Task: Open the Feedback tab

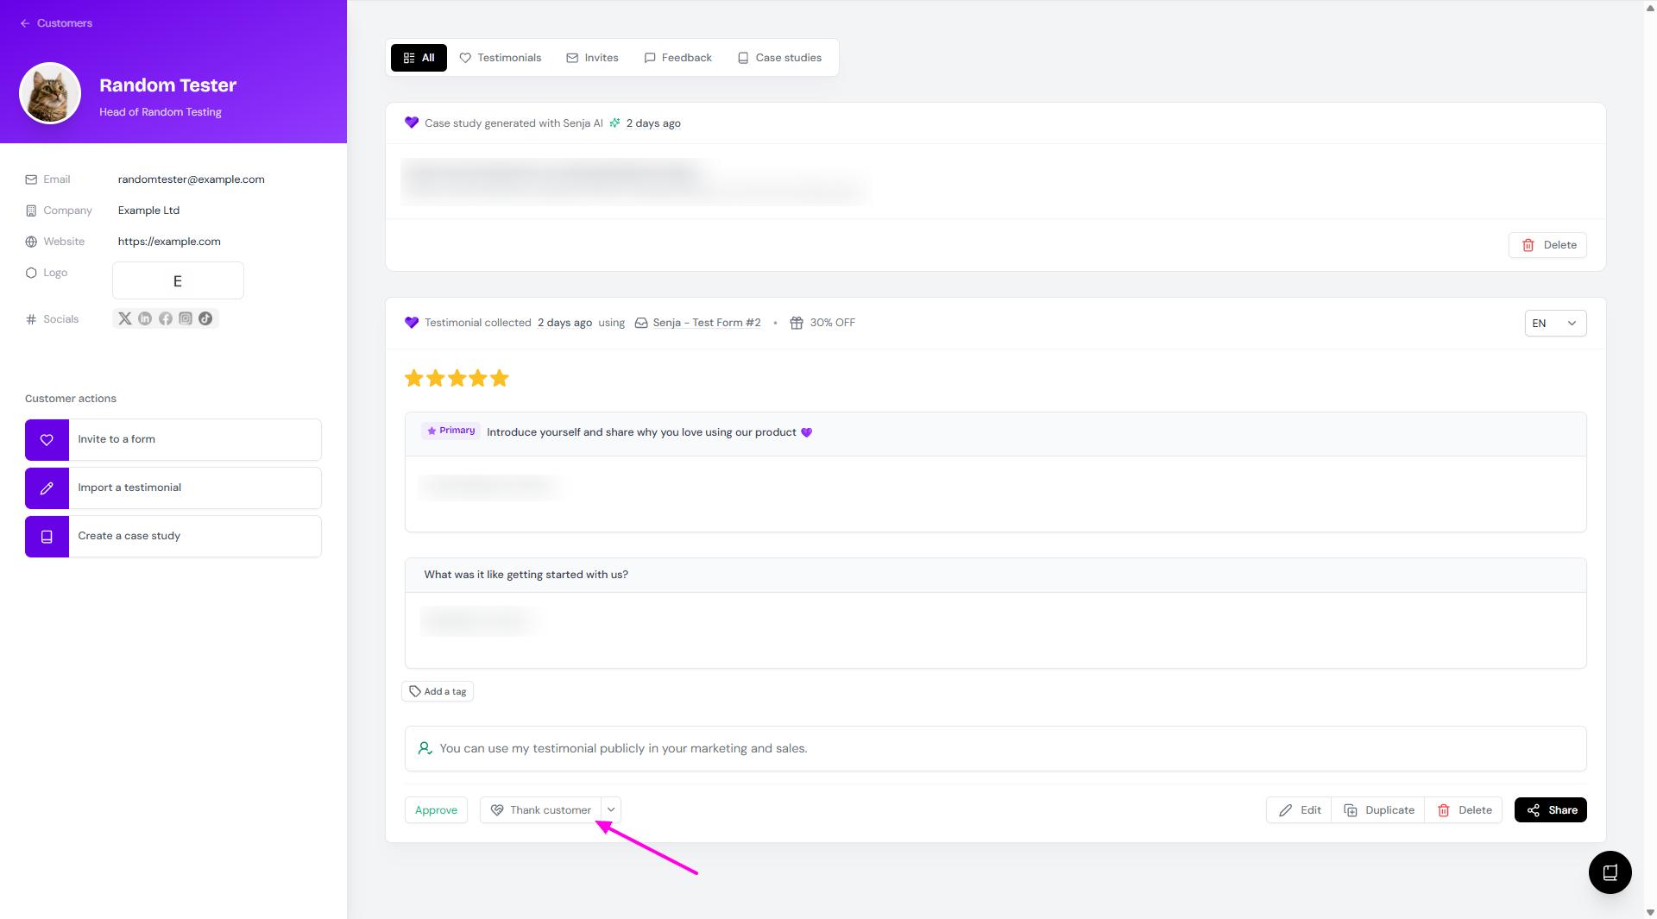Action: click(677, 58)
